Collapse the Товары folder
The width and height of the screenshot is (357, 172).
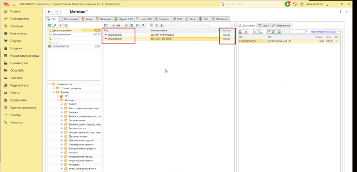(x=54, y=92)
